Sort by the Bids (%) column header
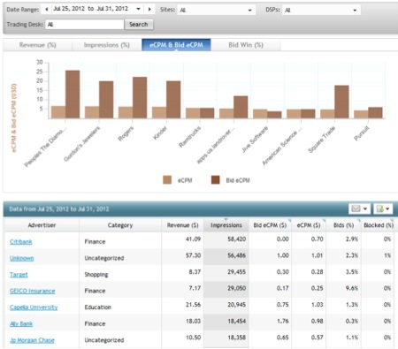The height and width of the screenshot is (349, 398). click(x=343, y=225)
